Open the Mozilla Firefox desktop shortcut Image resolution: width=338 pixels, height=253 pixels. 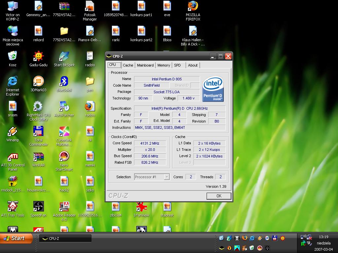(193, 11)
